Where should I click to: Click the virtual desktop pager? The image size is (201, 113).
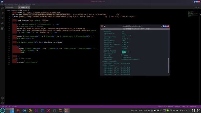pos(10,110)
